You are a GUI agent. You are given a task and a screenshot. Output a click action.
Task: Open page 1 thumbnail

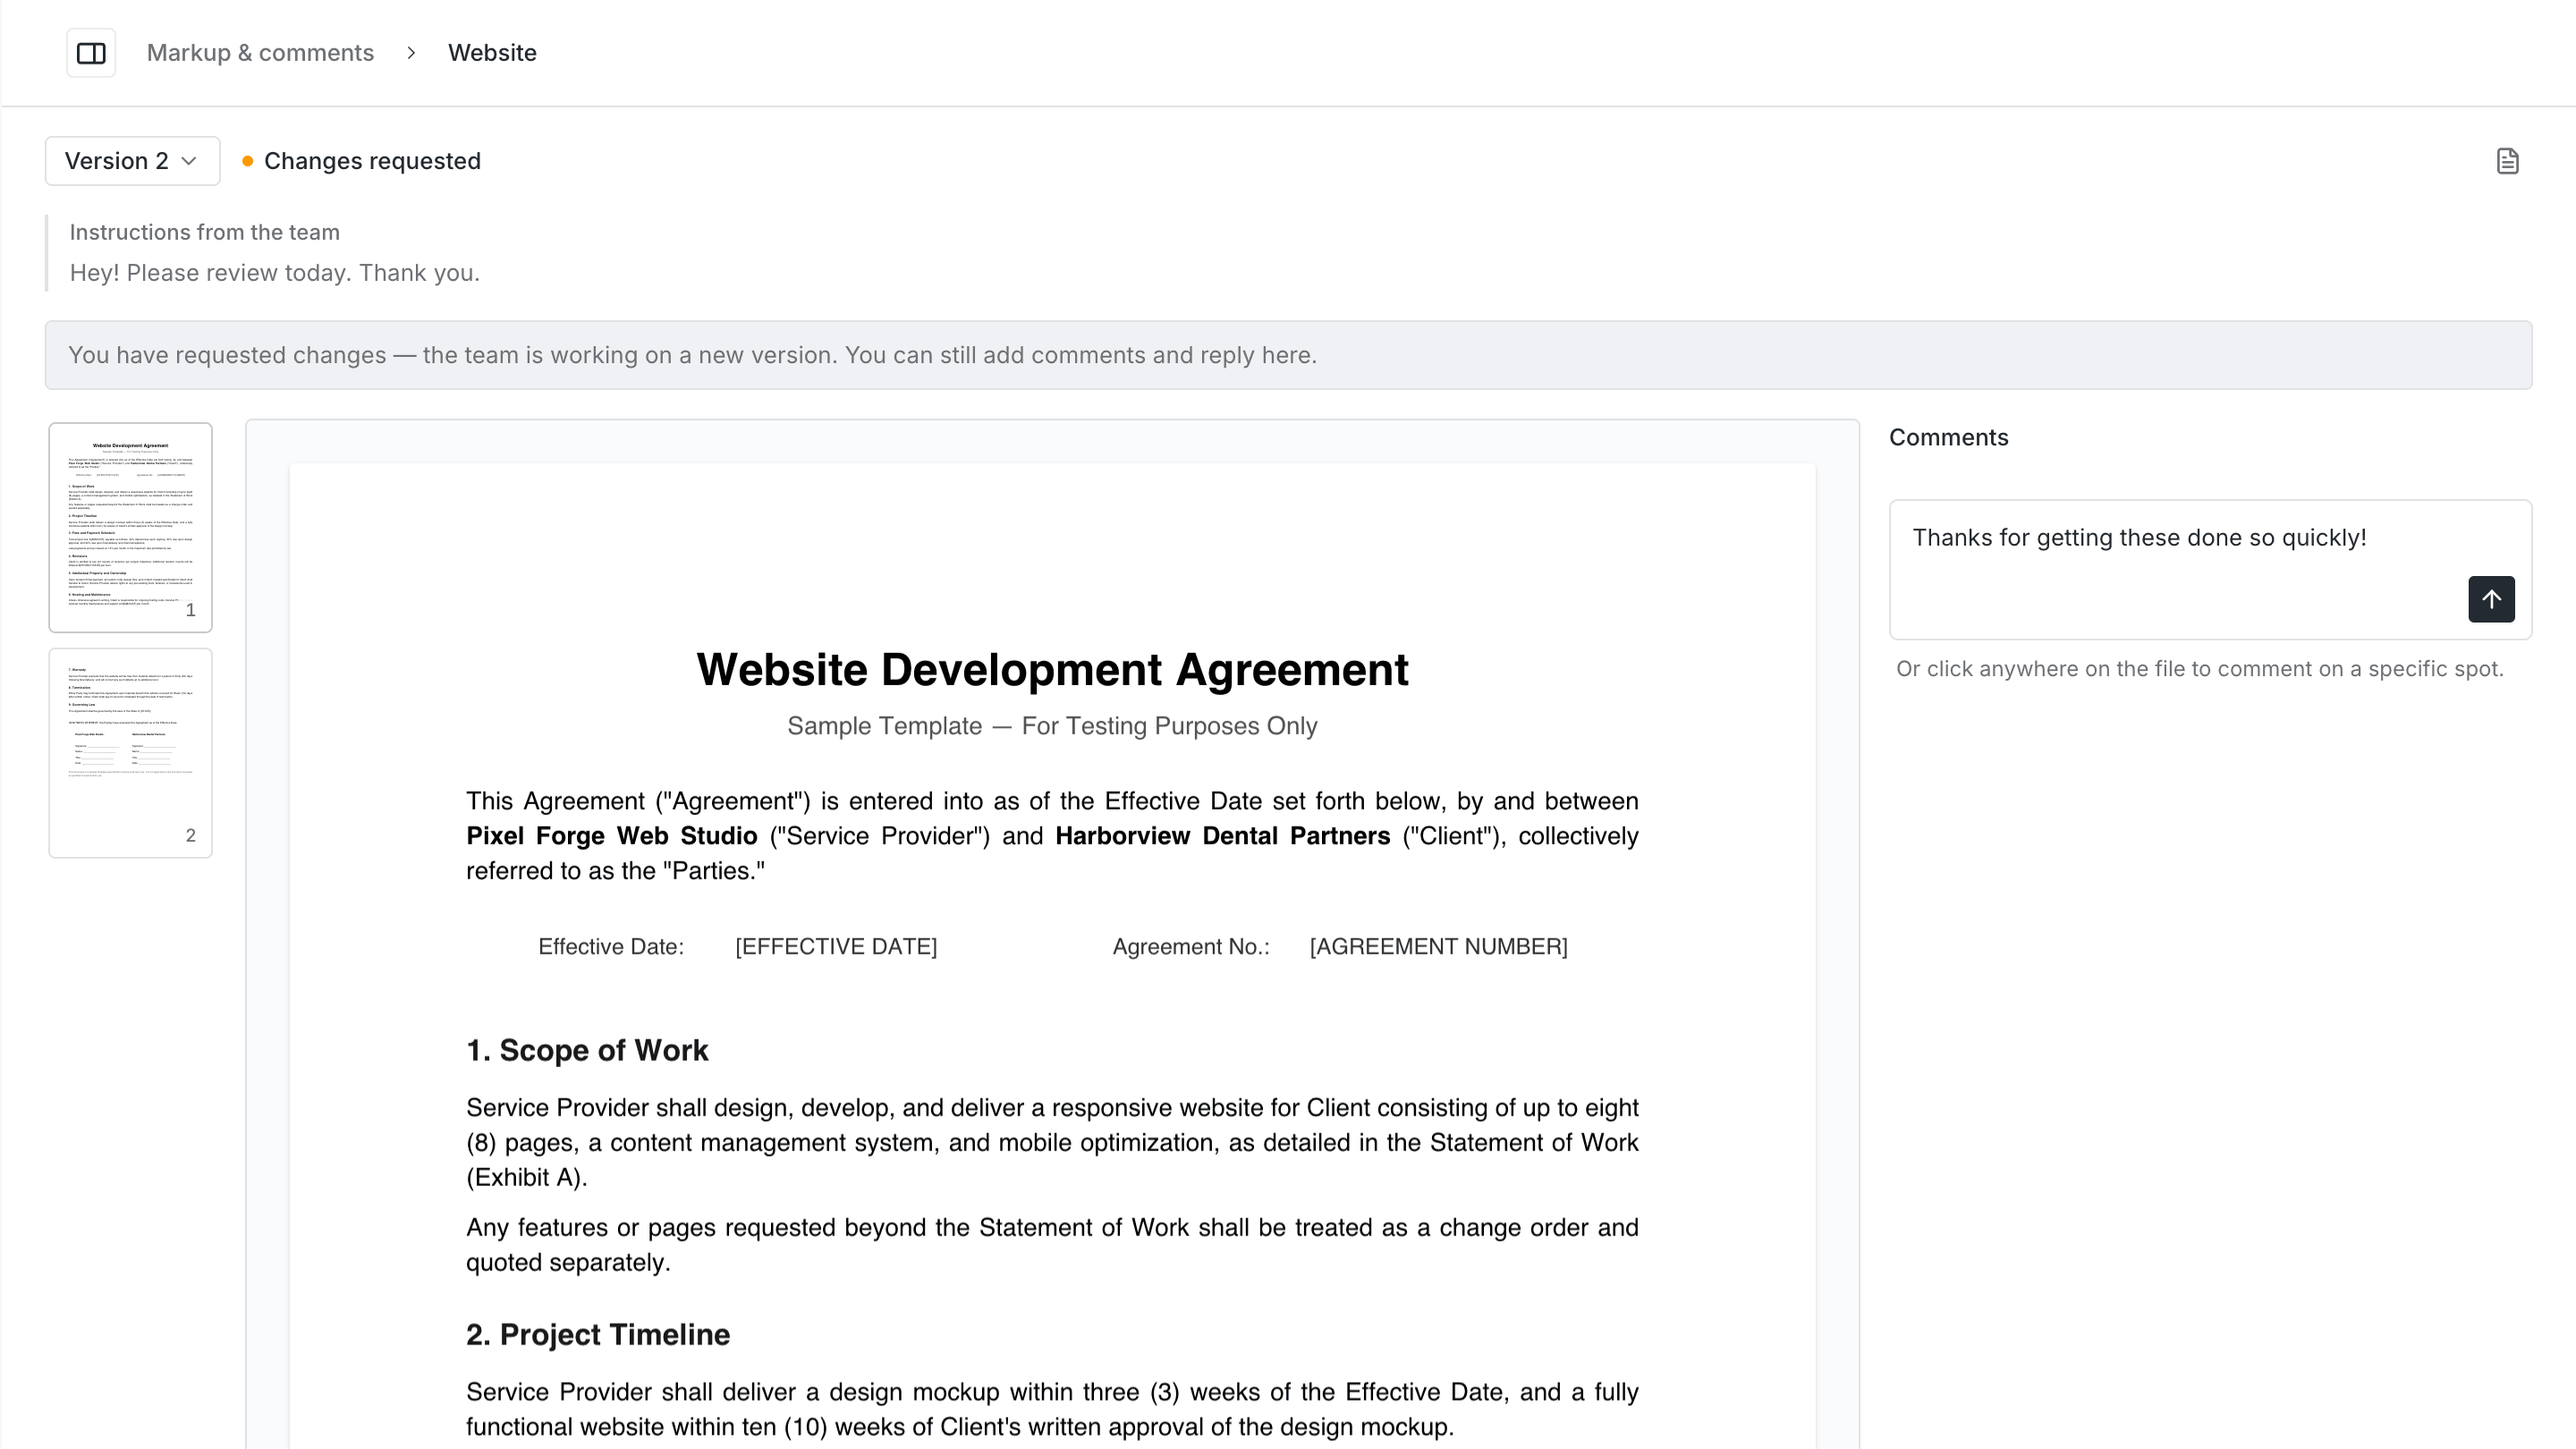[131, 527]
